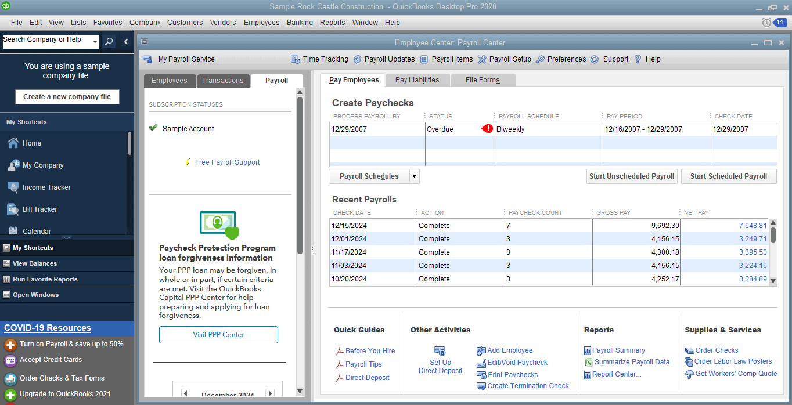Image resolution: width=792 pixels, height=405 pixels.
Task: Click Start Scheduled Payroll button
Action: [729, 176]
